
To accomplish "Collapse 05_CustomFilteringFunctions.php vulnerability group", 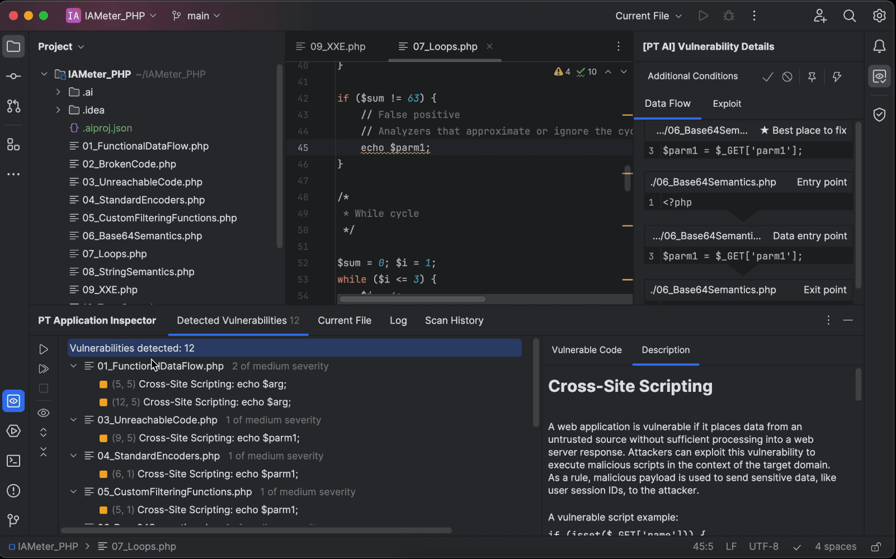I will [x=73, y=492].
